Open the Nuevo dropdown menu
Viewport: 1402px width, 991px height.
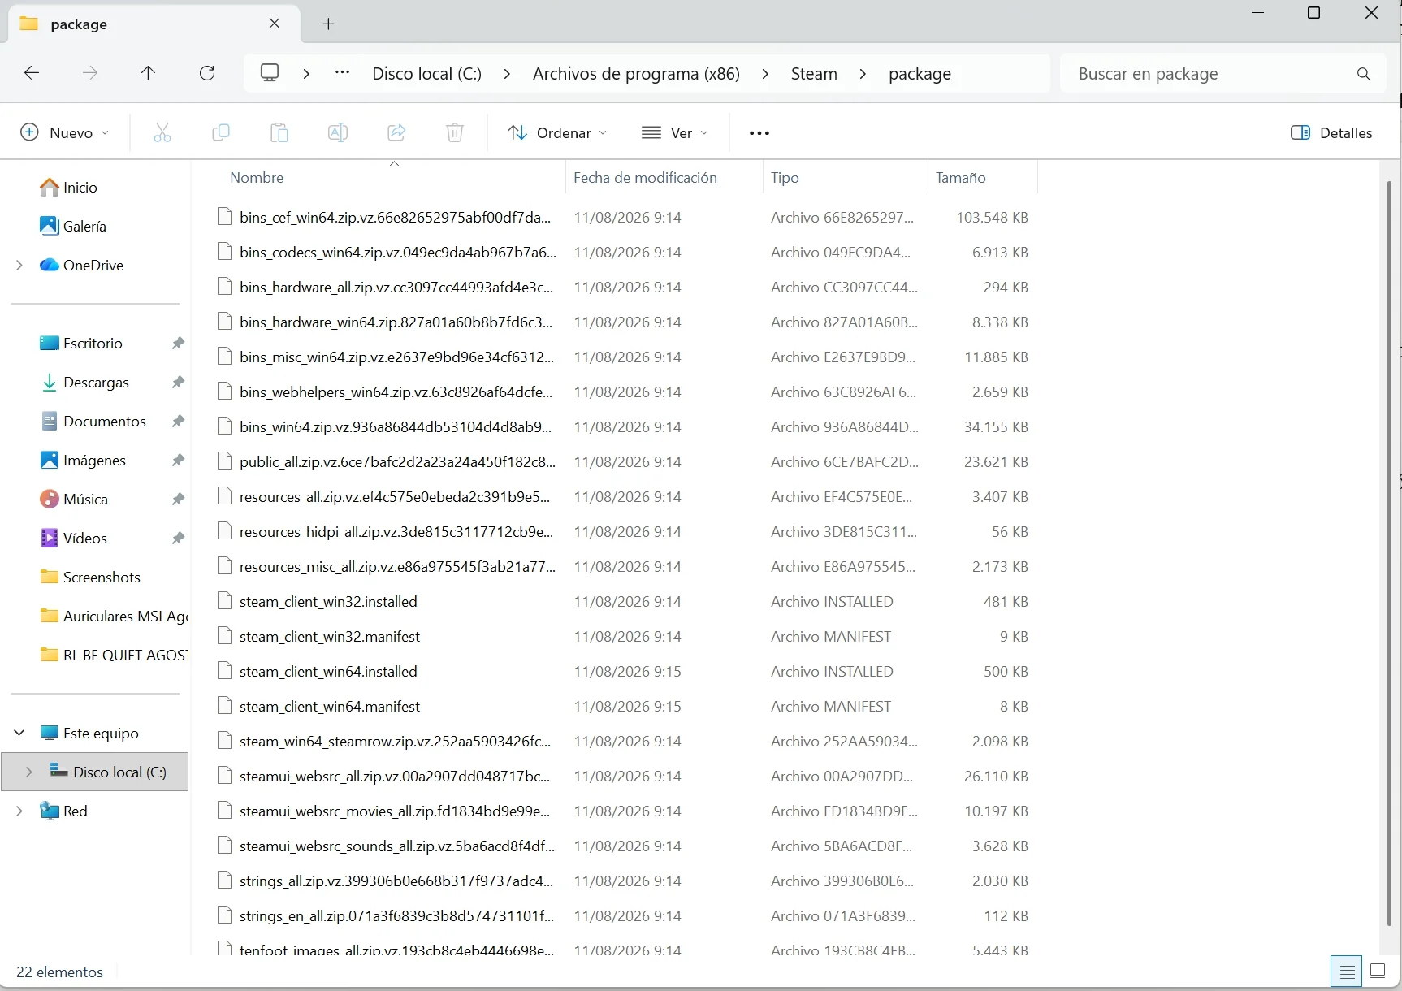[64, 132]
